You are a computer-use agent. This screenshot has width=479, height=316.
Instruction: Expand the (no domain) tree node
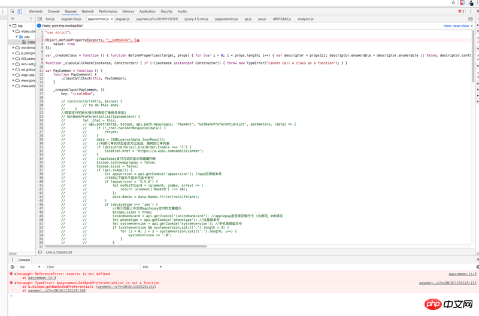(13, 48)
